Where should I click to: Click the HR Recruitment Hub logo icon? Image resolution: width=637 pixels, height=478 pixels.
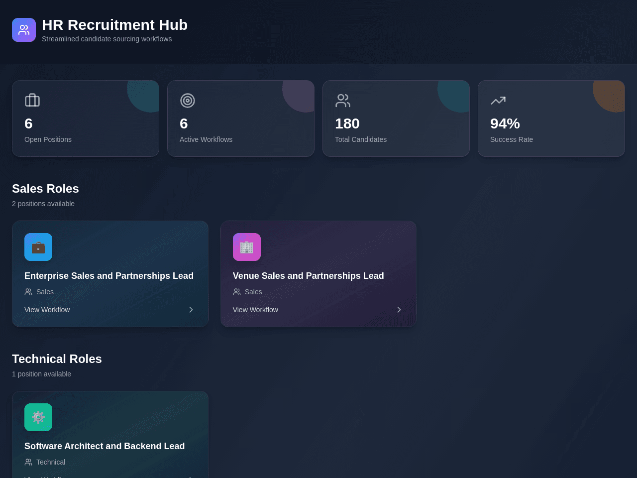click(x=24, y=30)
